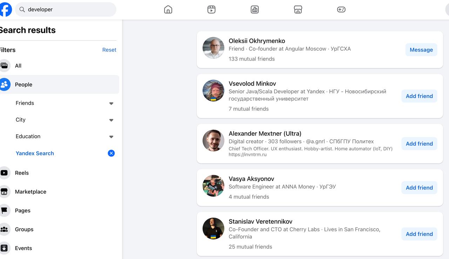Click "Software Engineer at ANNA Money" text
The width and height of the screenshot is (449, 259).
272,187
